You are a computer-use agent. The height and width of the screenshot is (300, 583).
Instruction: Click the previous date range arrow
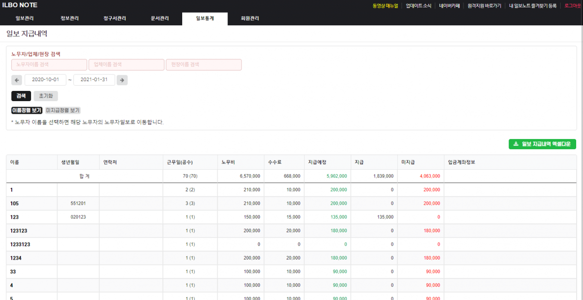(x=17, y=80)
